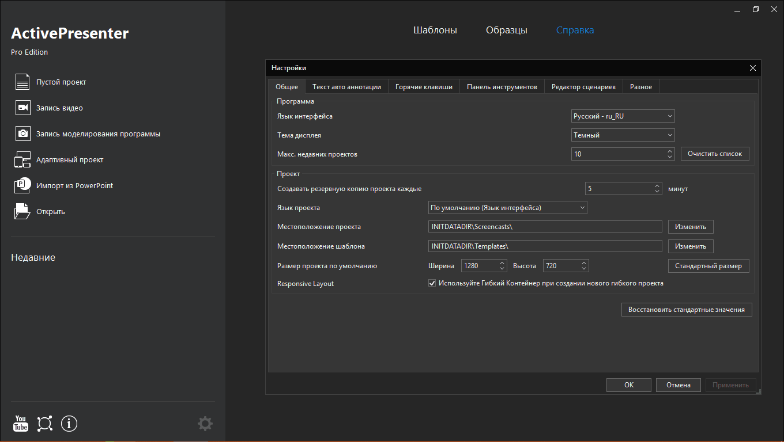Confirm settings with OK button

pyautogui.click(x=629, y=385)
